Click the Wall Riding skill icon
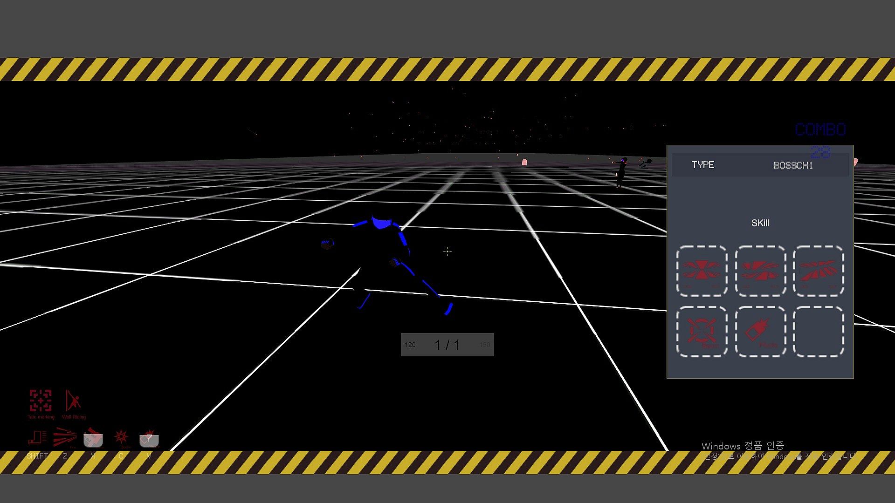The height and width of the screenshot is (503, 895). pyautogui.click(x=73, y=401)
